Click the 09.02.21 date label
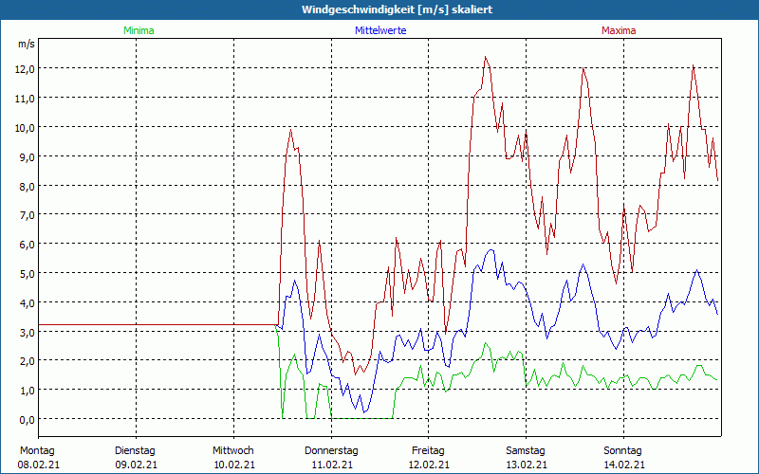The width and height of the screenshot is (759, 474). pyautogui.click(x=136, y=465)
